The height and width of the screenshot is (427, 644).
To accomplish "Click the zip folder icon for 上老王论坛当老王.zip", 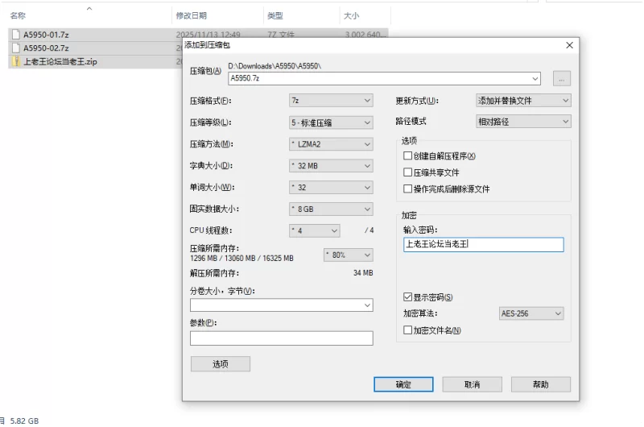I will point(15,62).
